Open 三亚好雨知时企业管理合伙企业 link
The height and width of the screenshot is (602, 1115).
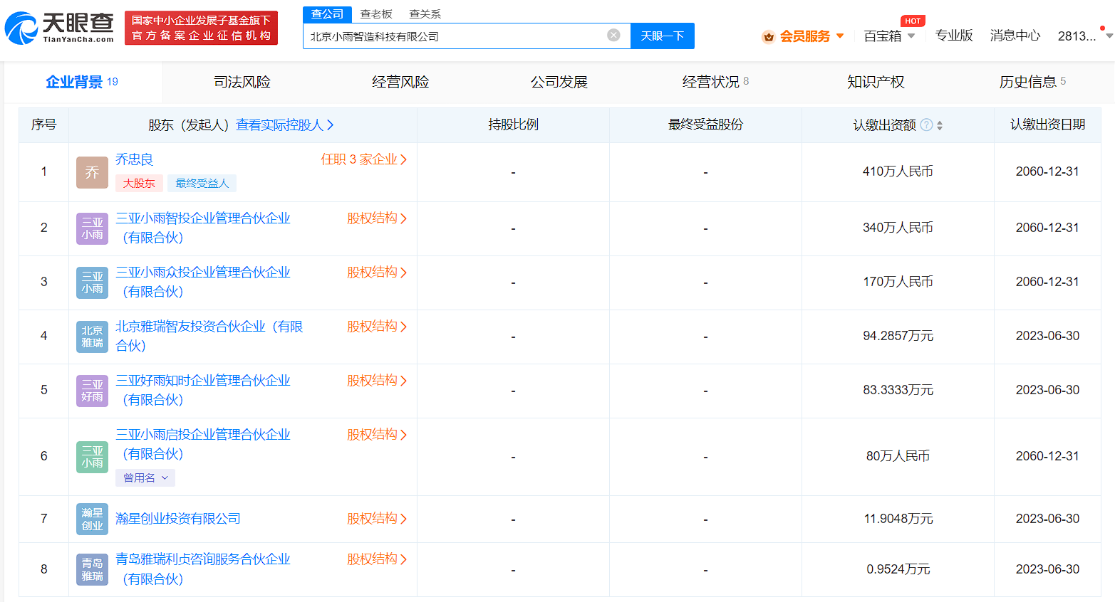click(203, 390)
